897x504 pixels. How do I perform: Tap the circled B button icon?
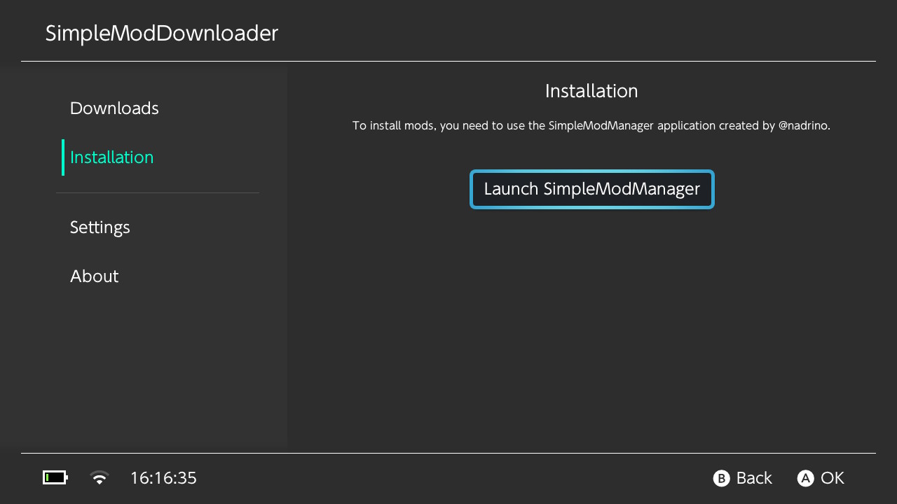coord(721,478)
